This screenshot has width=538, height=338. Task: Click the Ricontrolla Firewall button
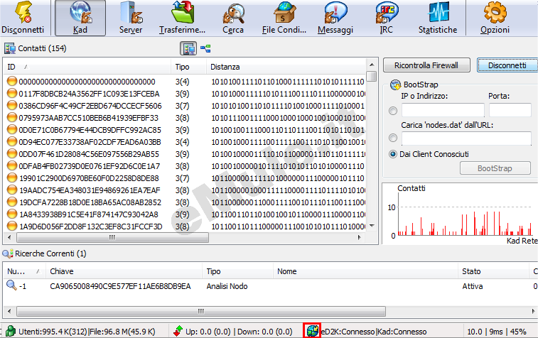point(426,65)
